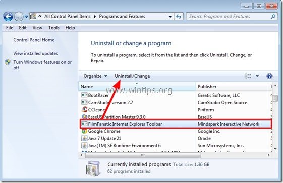
Task: Open View installed updates link
Action: click(x=35, y=53)
